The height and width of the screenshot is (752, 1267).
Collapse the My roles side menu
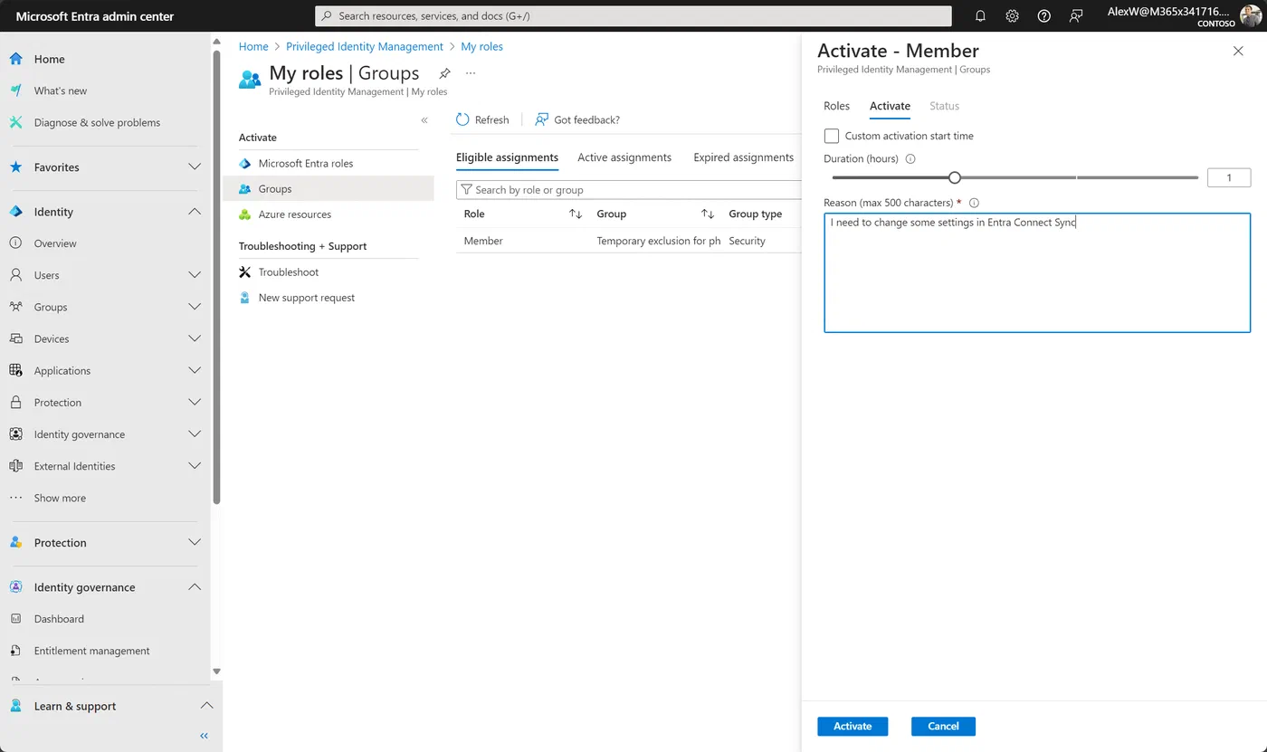[x=424, y=120]
